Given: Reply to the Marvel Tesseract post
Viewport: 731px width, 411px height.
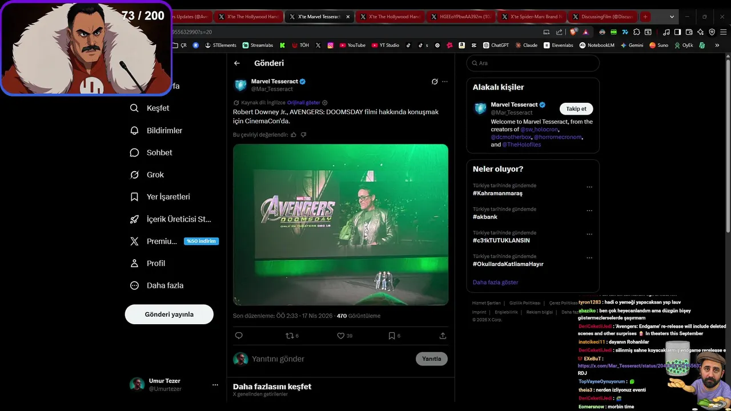Looking at the screenshot, I should tap(239, 336).
